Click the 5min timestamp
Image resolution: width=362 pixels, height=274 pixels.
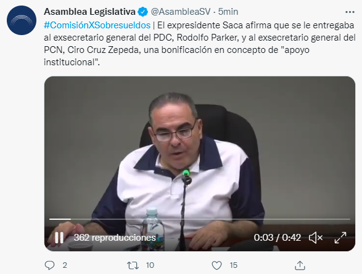coord(228,12)
